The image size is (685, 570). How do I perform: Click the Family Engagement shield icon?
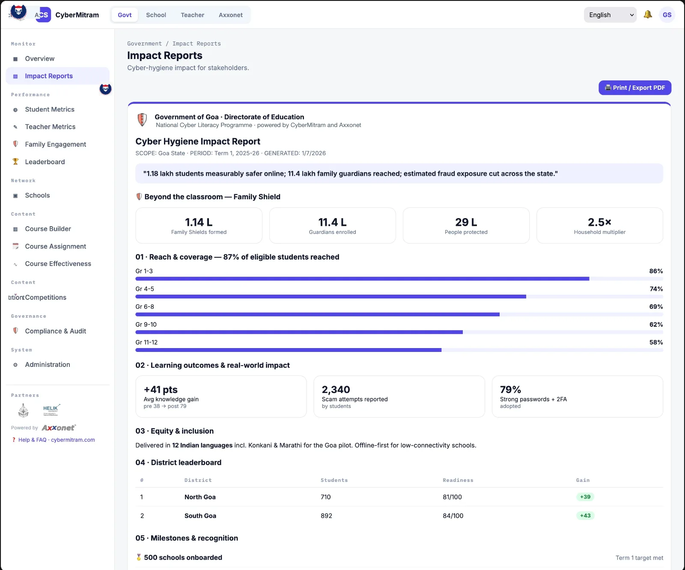(x=15, y=144)
